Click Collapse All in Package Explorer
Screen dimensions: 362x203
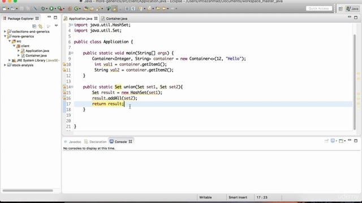pos(34,27)
